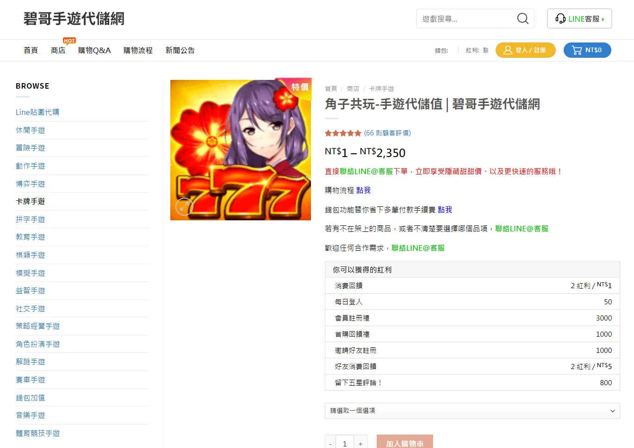Open 策略經營手遊 category
This screenshot has width=634, height=448.
[38, 326]
